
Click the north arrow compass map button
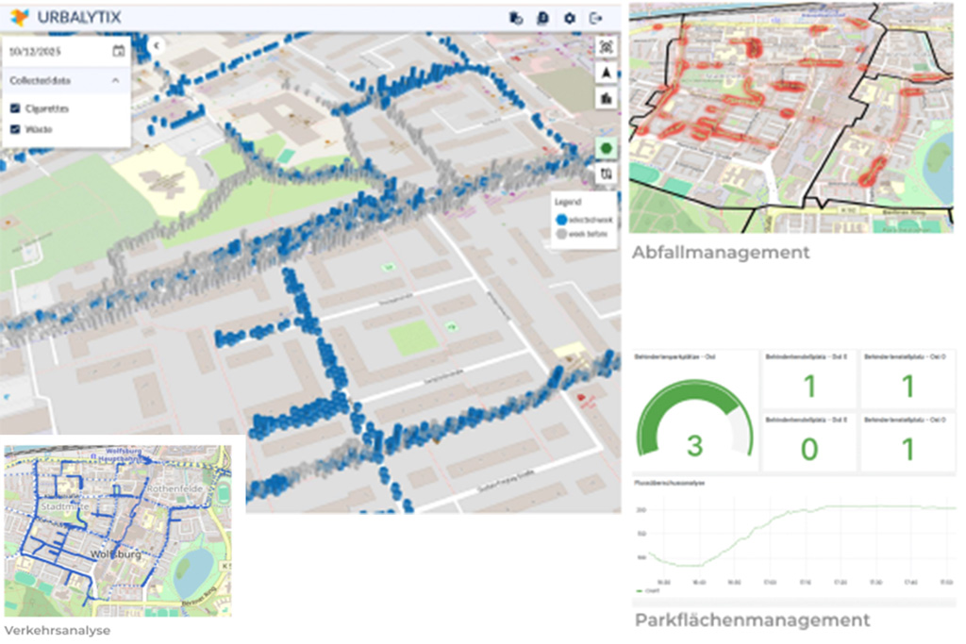point(606,72)
